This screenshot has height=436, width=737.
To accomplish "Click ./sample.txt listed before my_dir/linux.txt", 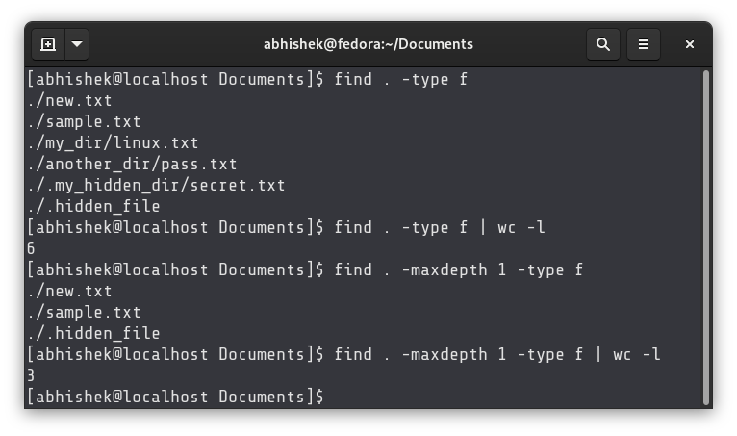I will 84,122.
